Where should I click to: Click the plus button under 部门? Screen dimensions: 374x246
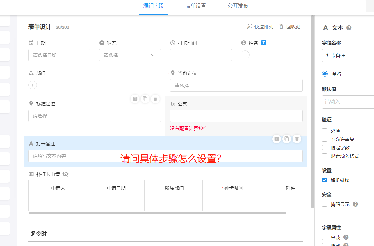(x=33, y=85)
